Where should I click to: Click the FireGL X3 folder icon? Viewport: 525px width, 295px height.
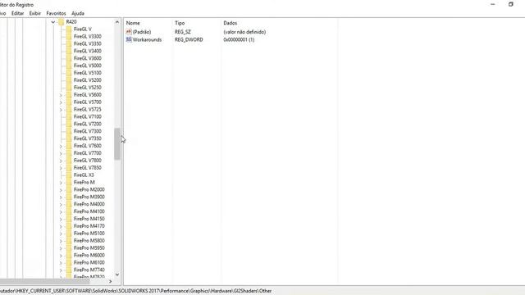click(x=69, y=175)
